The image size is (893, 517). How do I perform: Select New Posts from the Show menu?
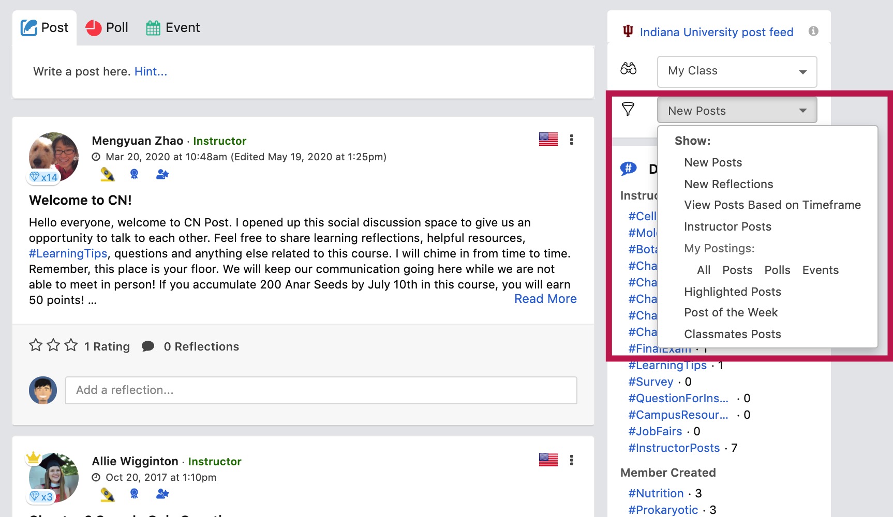pos(713,163)
